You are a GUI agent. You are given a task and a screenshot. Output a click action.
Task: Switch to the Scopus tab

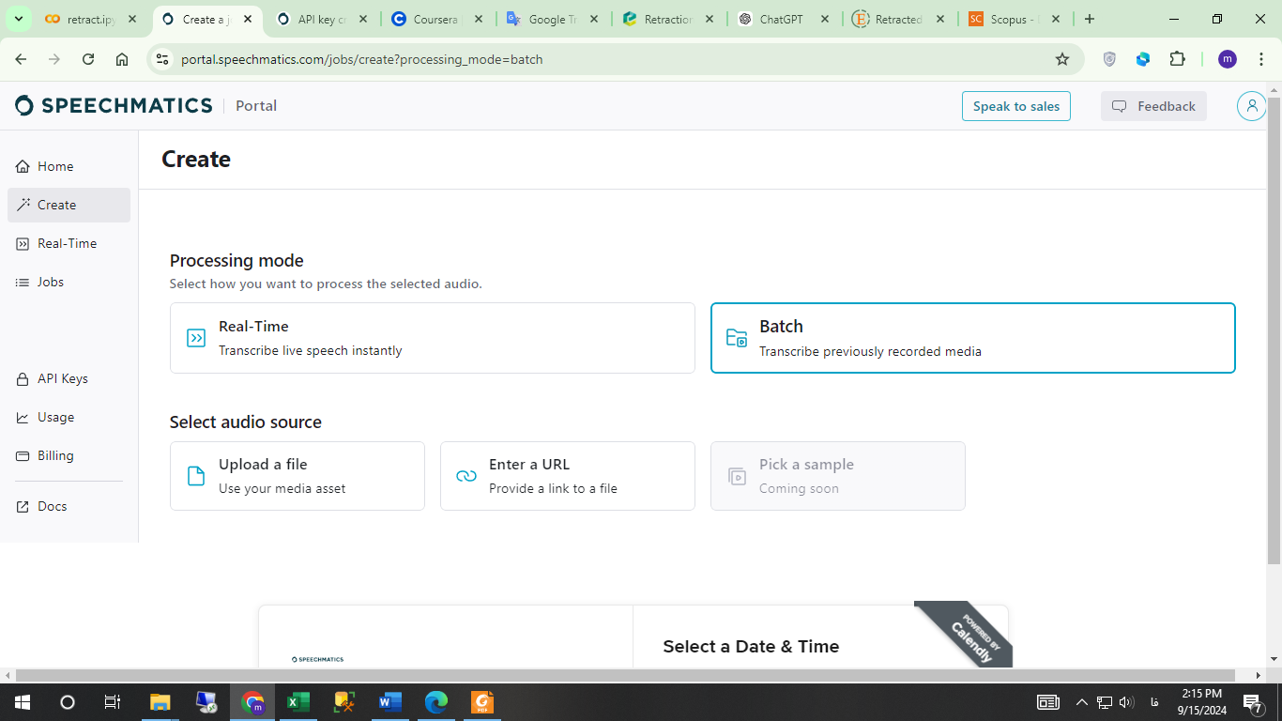pyautogui.click(x=1015, y=19)
